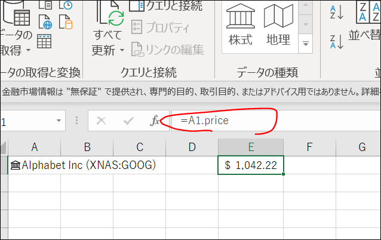Select cell E1 showing $ 1,042.22

(251, 165)
